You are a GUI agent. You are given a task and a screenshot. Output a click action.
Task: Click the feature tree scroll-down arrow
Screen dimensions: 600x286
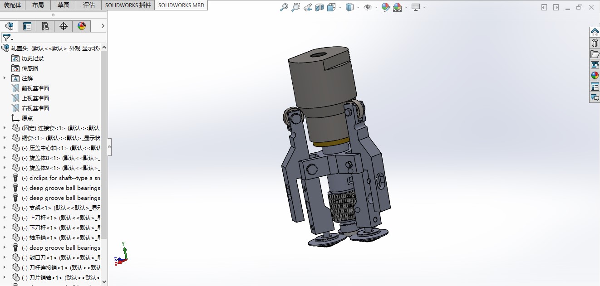[x=104, y=281]
